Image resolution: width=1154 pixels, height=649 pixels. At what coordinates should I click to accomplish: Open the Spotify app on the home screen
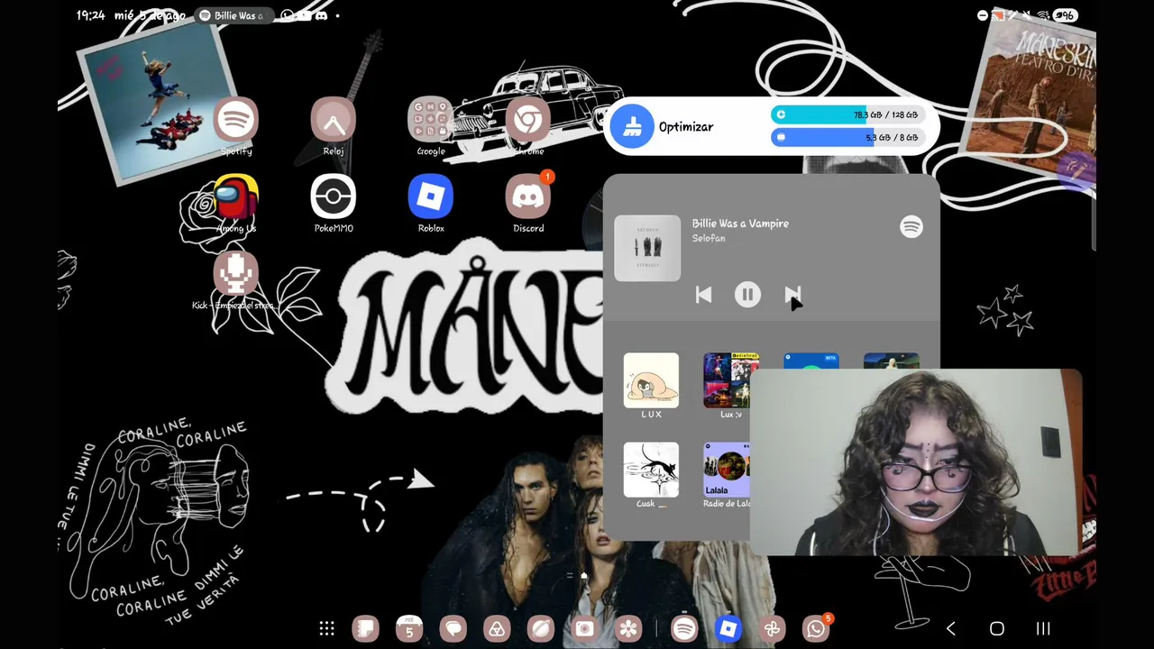pyautogui.click(x=236, y=120)
